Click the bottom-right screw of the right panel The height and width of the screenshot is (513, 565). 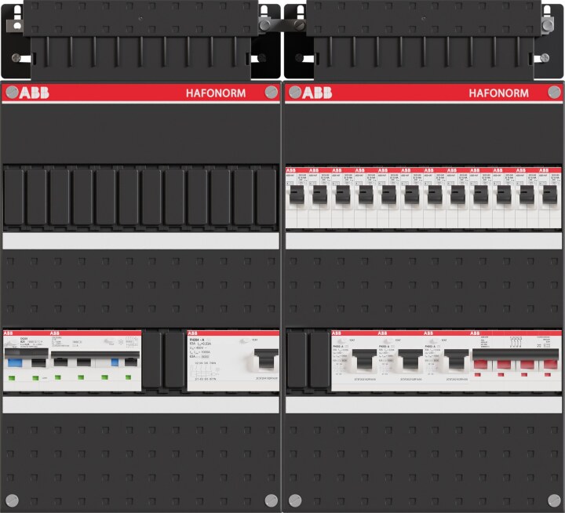pos(554,500)
